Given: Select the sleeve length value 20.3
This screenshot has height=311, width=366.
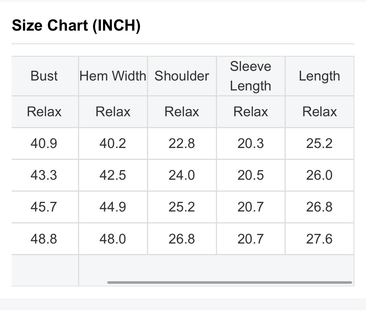Looking at the screenshot, I should (x=251, y=143).
